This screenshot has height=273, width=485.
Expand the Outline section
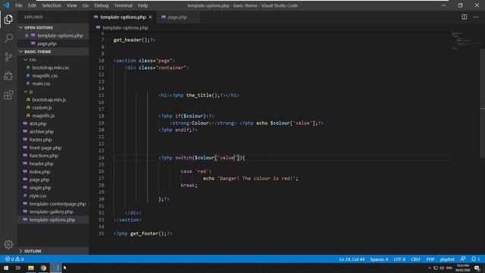20,251
